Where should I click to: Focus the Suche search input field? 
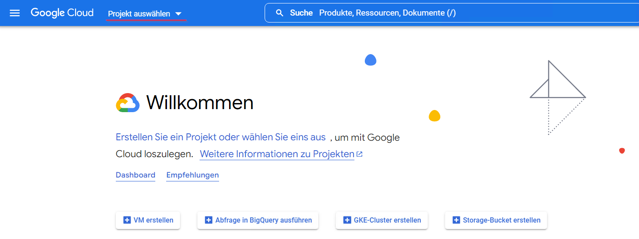click(x=451, y=13)
